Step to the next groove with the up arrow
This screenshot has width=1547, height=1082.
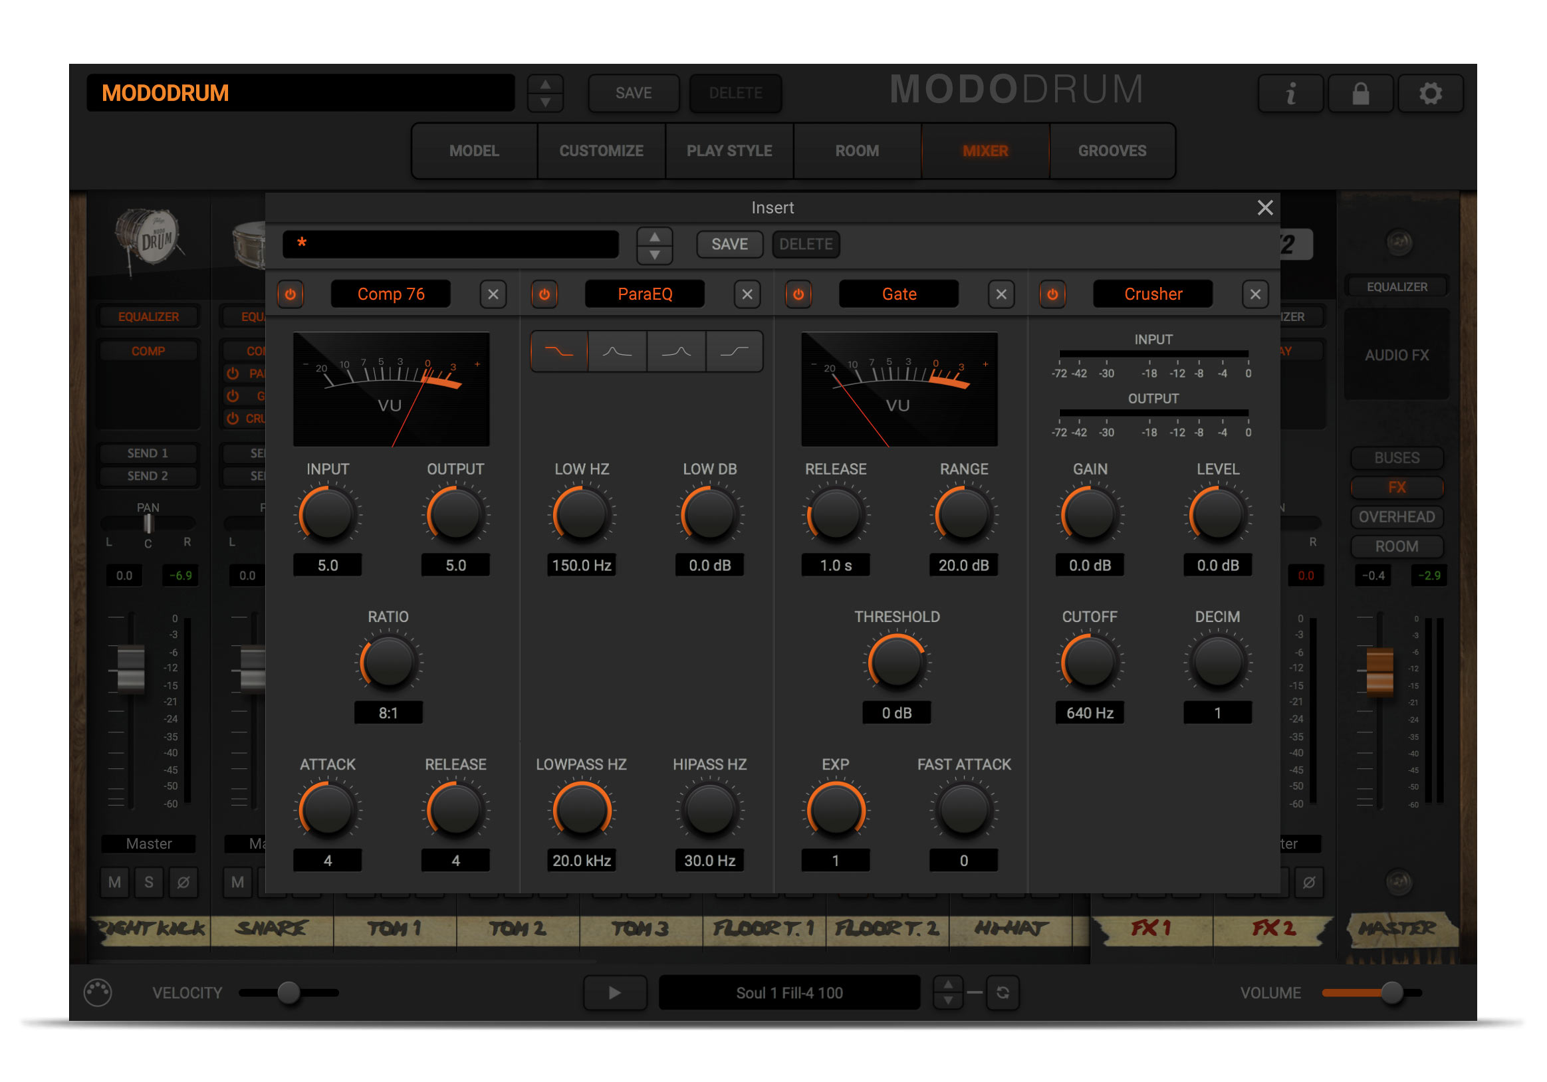pyautogui.click(x=947, y=984)
